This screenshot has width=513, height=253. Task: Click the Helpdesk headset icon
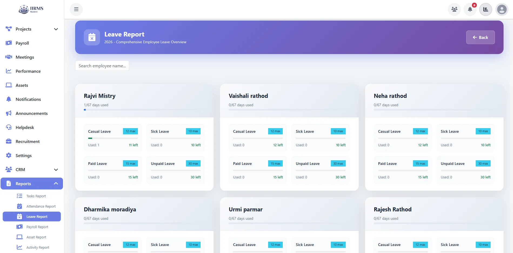click(x=9, y=127)
